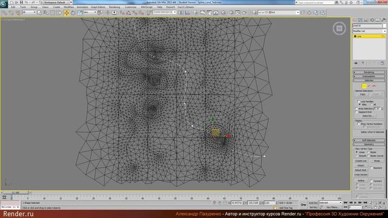Open the Mirror tool
Viewport: 388px width, 218px height.
click(181, 12)
